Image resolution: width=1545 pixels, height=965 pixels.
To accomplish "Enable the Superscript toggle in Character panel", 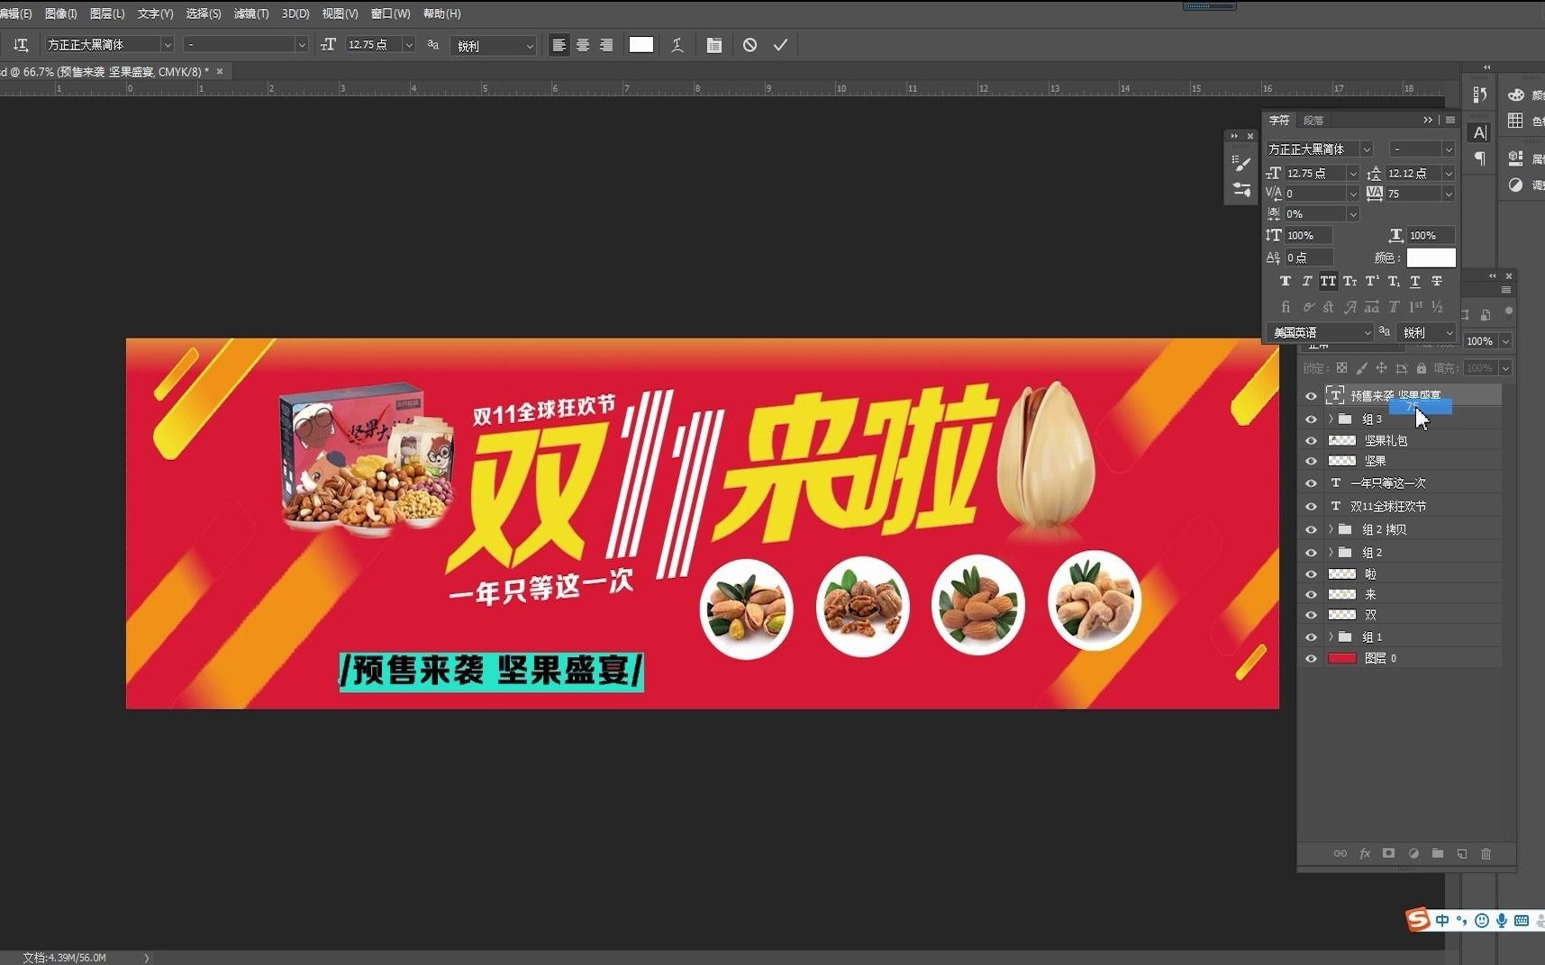I will (x=1370, y=281).
